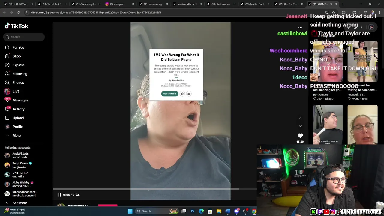Like the video with heart icon
This screenshot has height=216, width=384.
[x=300, y=136]
